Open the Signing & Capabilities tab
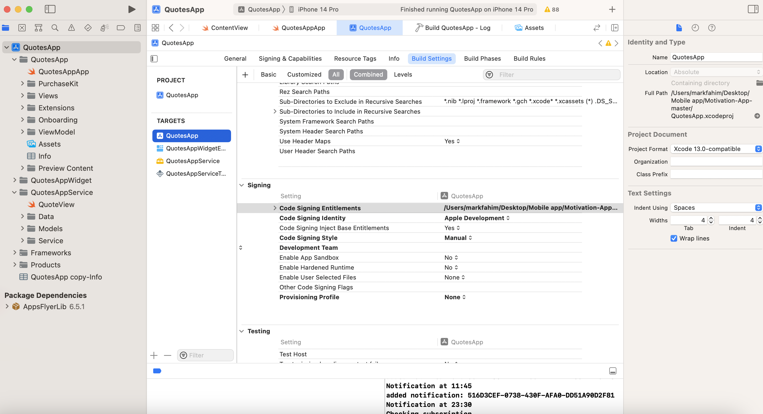The width and height of the screenshot is (763, 414). coord(290,58)
